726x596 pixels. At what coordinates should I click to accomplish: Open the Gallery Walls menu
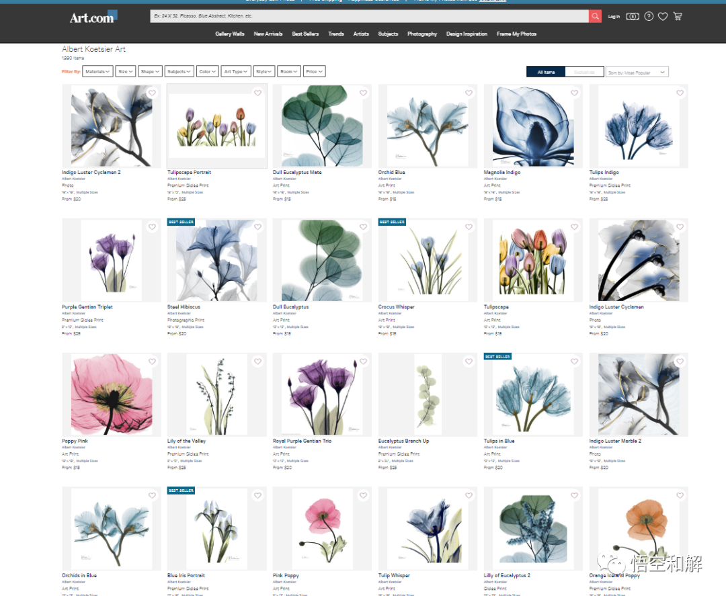point(230,34)
